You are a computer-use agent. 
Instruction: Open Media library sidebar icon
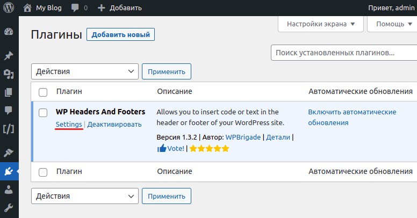[x=9, y=74]
